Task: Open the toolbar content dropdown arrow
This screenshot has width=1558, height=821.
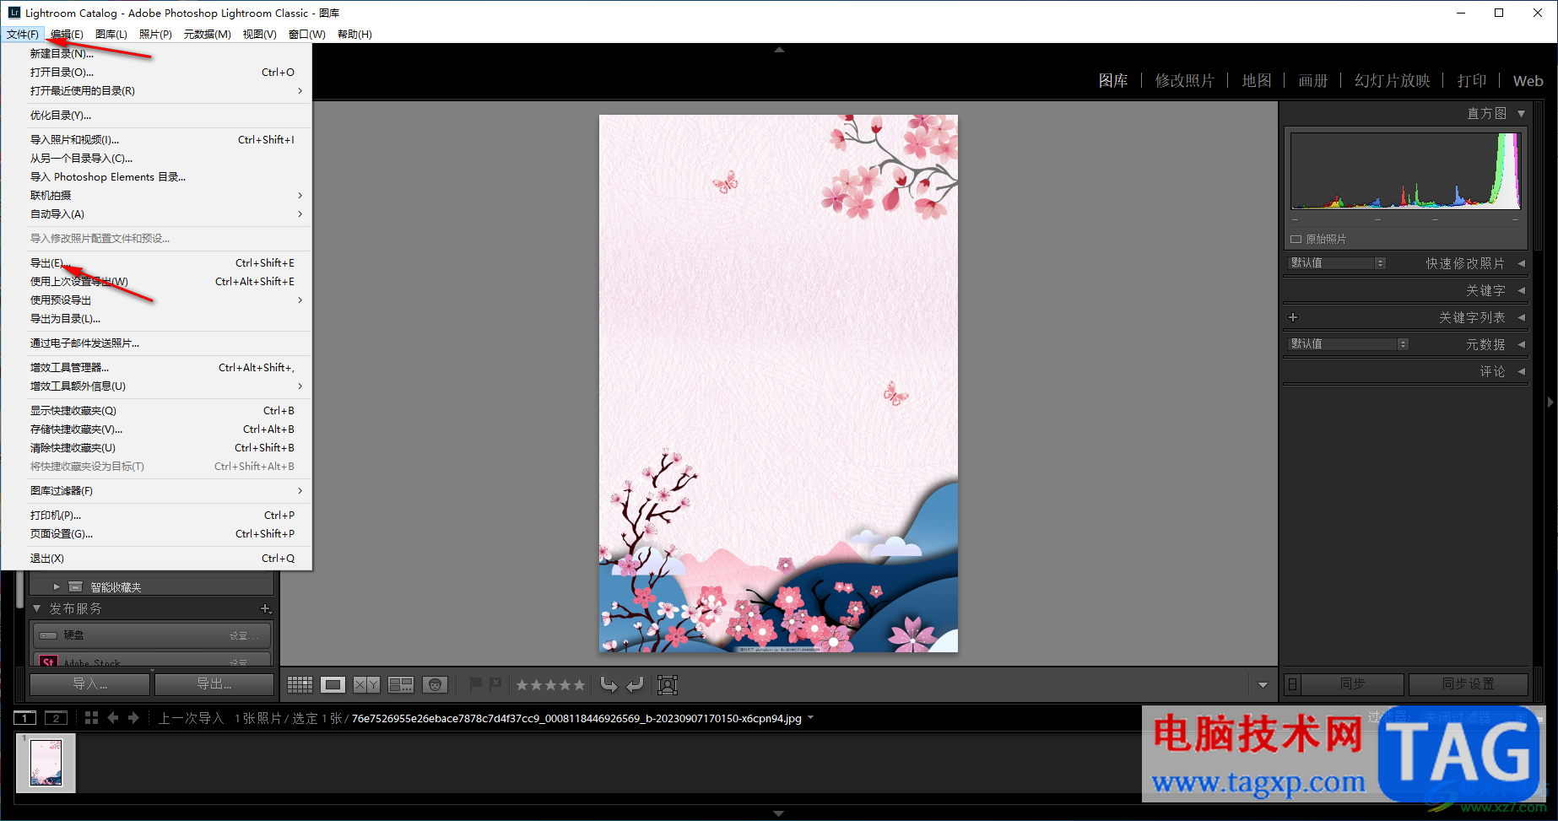Action: pyautogui.click(x=1263, y=685)
